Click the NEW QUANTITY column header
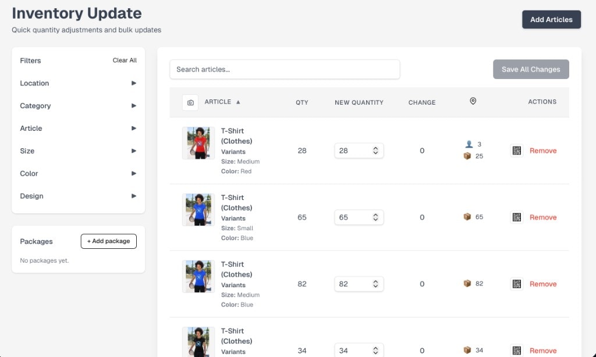This screenshot has height=357, width=596. (359, 102)
